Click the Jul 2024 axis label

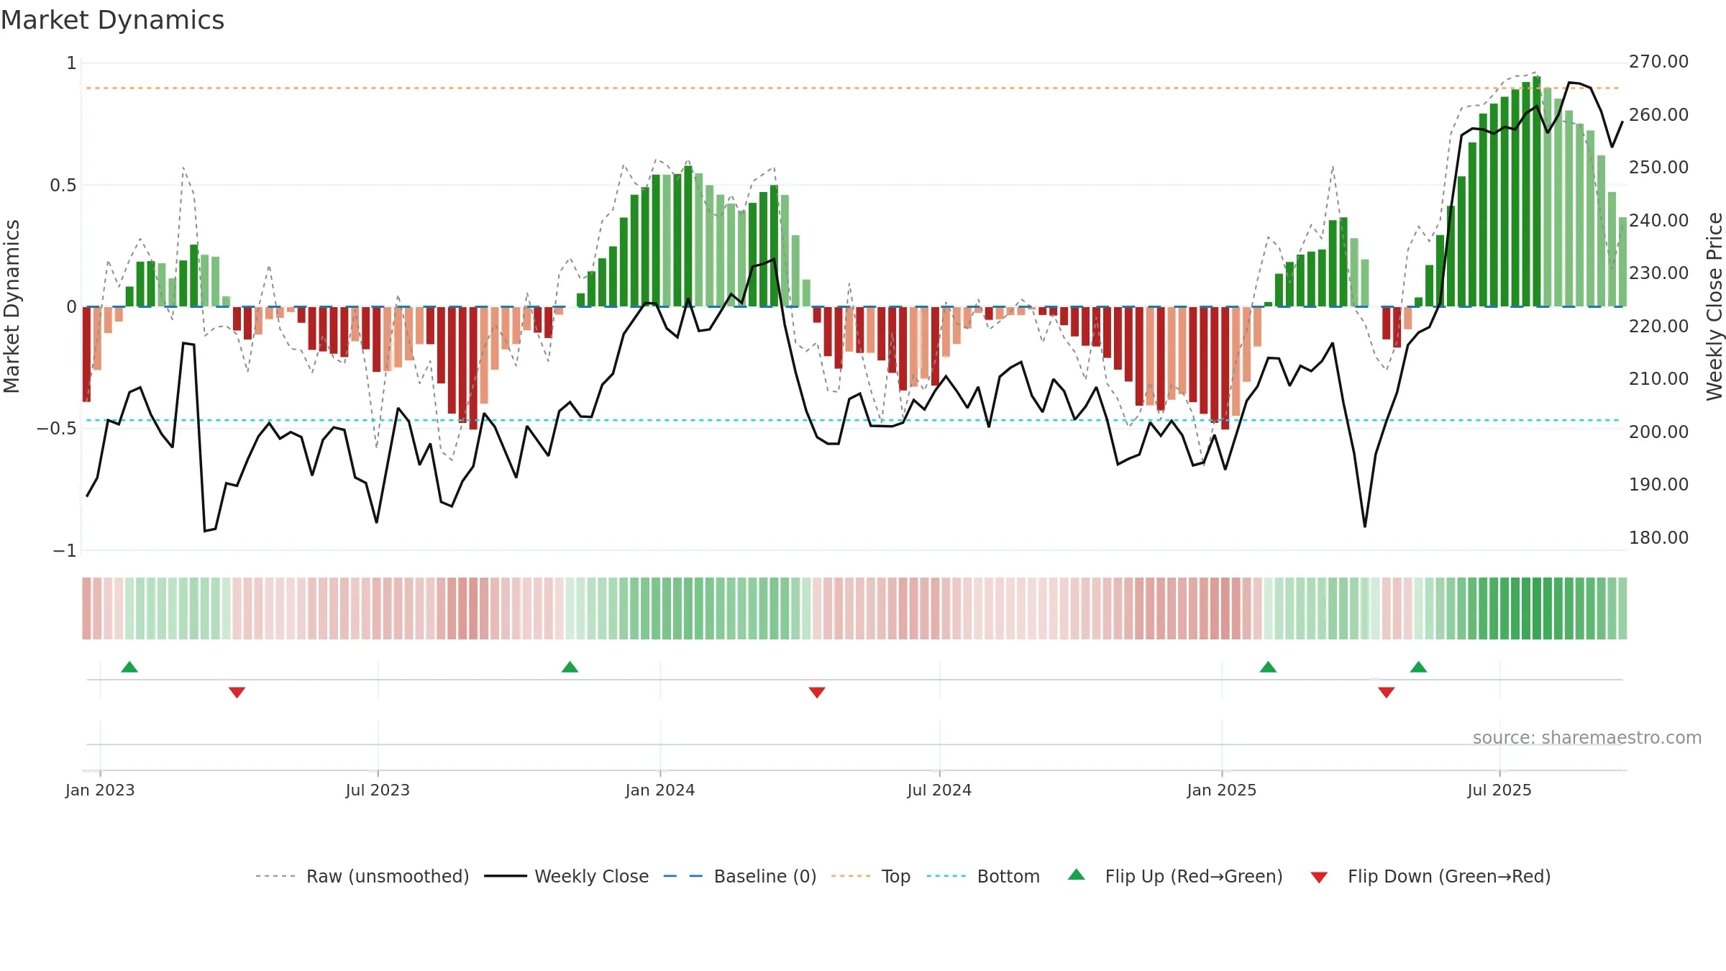pyautogui.click(x=939, y=790)
